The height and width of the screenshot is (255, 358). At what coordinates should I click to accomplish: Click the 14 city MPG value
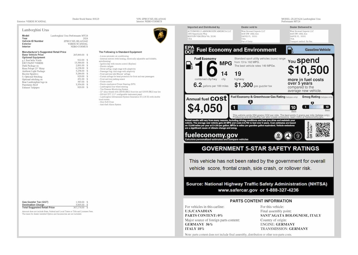point(224,74)
